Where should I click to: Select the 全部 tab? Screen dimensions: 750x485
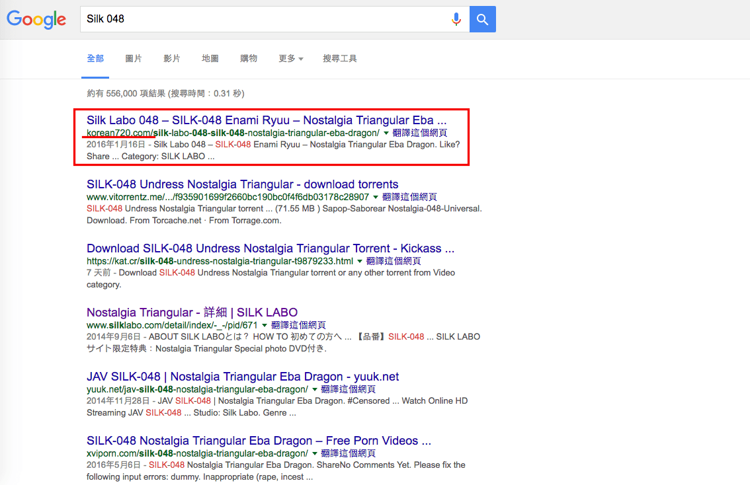pyautogui.click(x=95, y=58)
